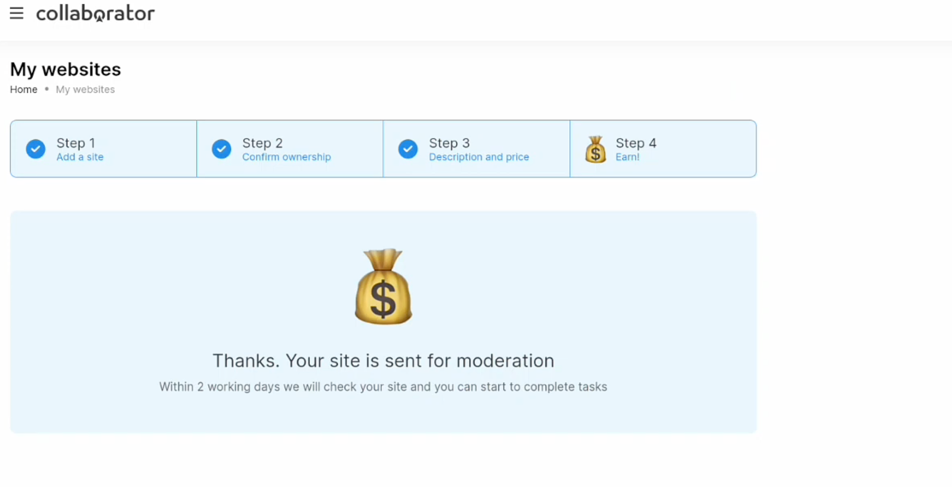
Task: Select the Step 3 Description and price panel
Action: (476, 149)
